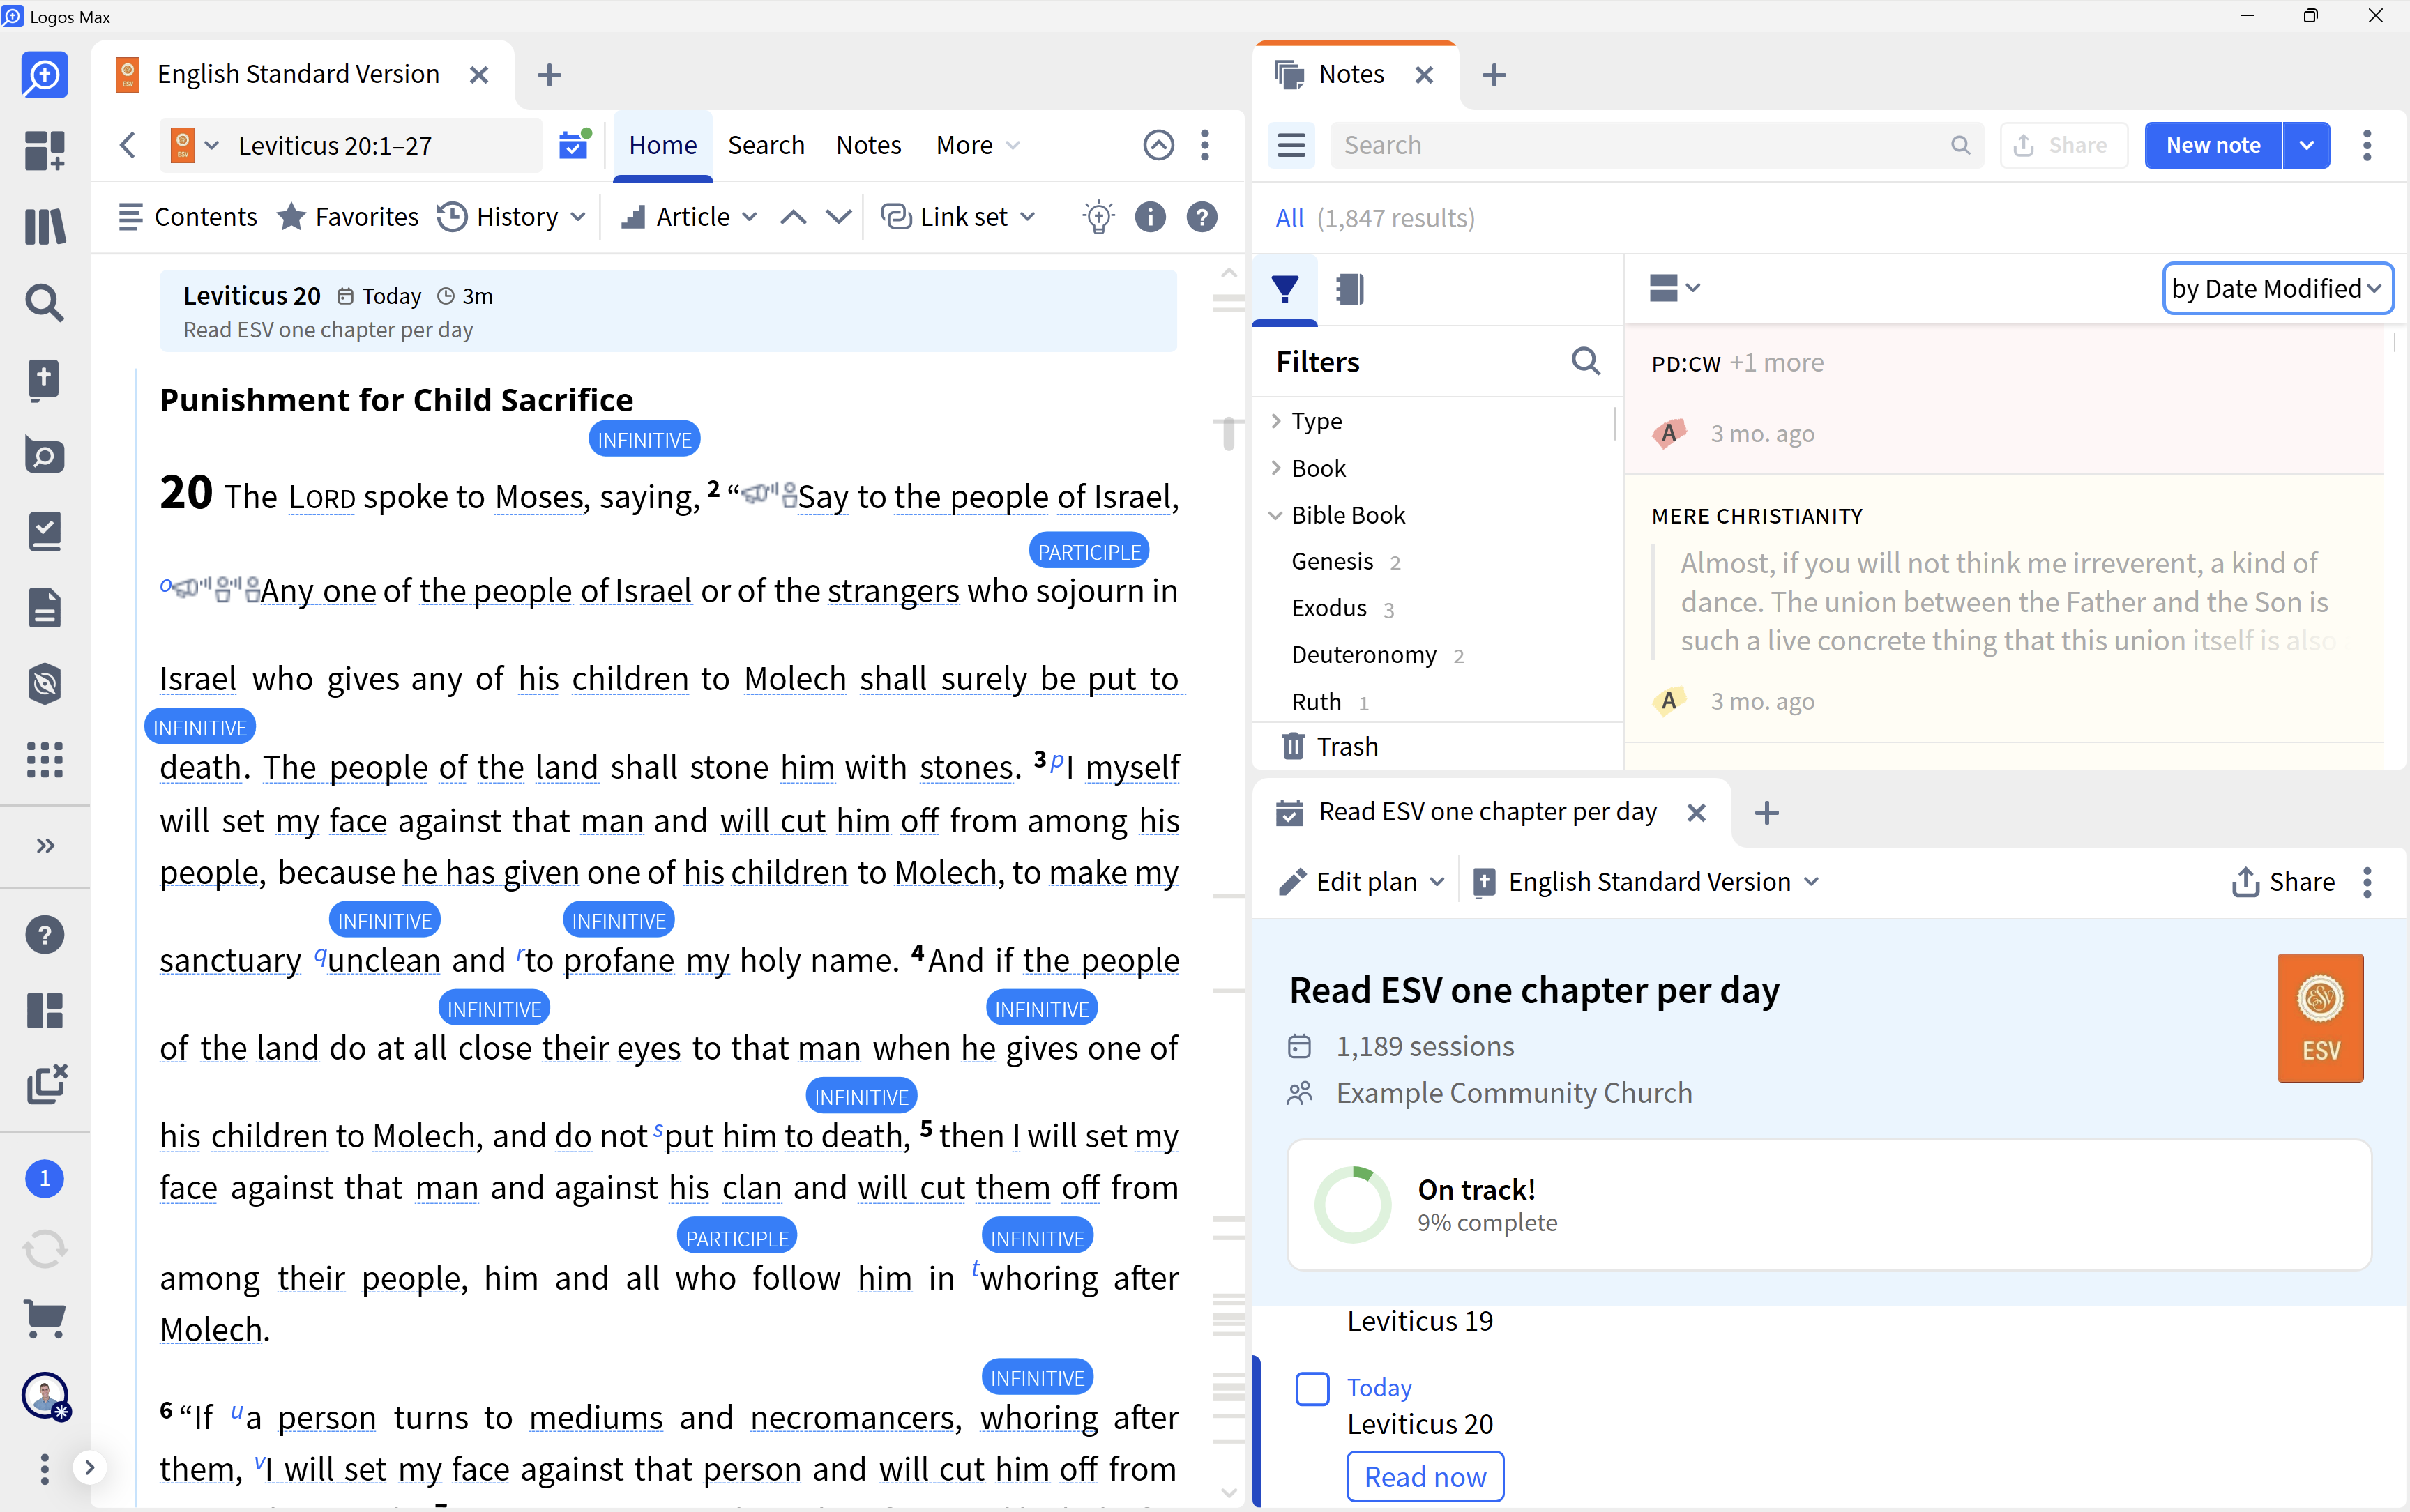Open the user profile avatar
The width and height of the screenshot is (2410, 1512).
(x=45, y=1396)
